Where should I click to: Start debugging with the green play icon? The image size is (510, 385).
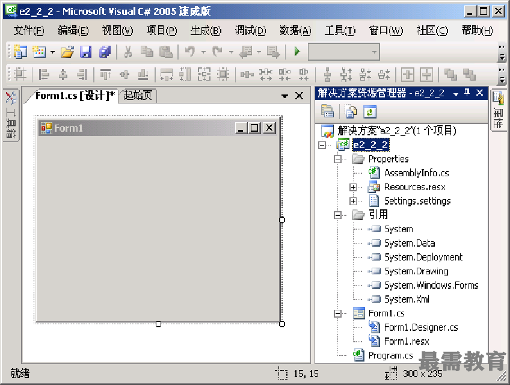[296, 51]
